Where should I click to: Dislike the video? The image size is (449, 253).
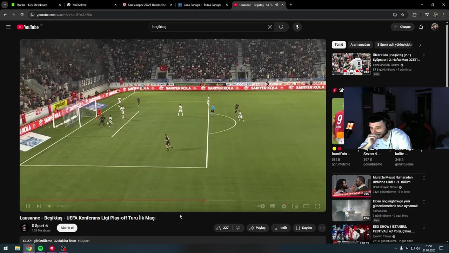pos(238,228)
